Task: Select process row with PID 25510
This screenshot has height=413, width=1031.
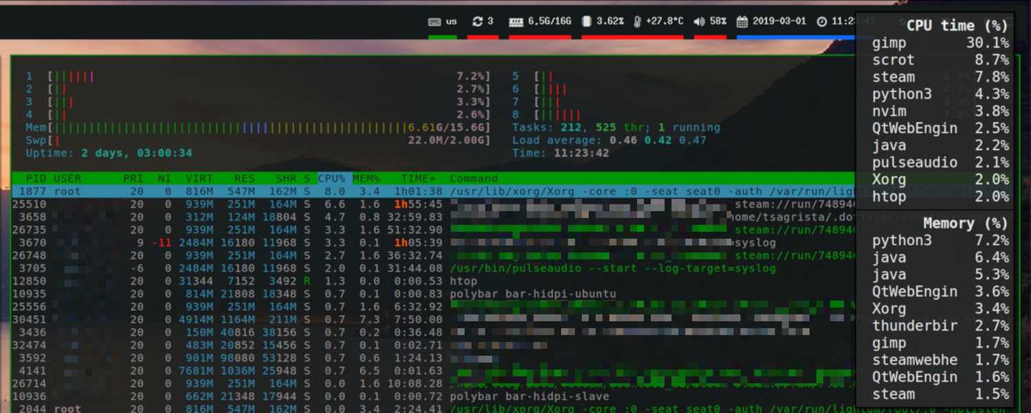Action: (x=433, y=204)
